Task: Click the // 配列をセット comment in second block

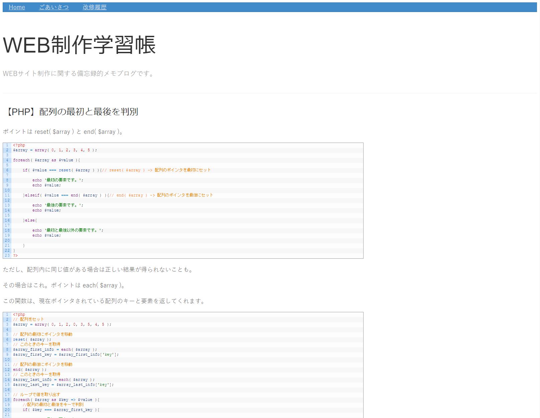Action: point(28,319)
